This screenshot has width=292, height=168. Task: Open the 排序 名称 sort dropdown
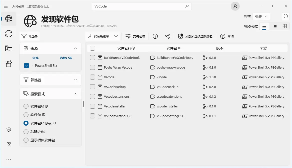(261, 16)
